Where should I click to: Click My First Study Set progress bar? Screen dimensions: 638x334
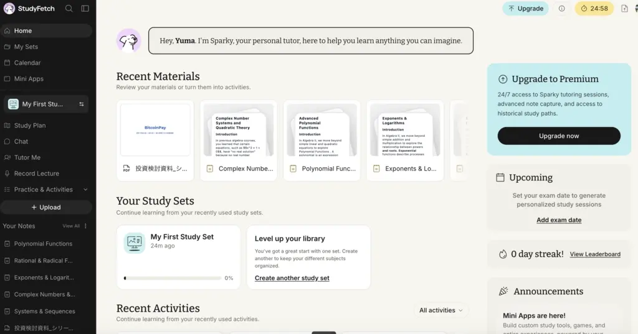[173, 279]
